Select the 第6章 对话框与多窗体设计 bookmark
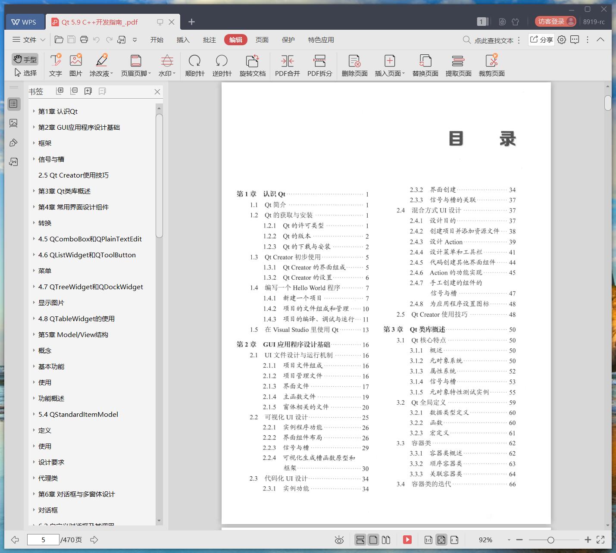 76,494
